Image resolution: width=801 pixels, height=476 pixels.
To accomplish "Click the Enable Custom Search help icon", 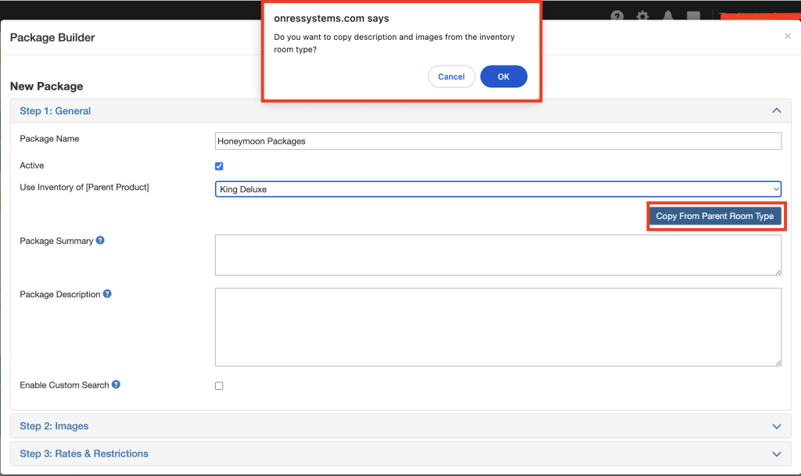I will 116,385.
